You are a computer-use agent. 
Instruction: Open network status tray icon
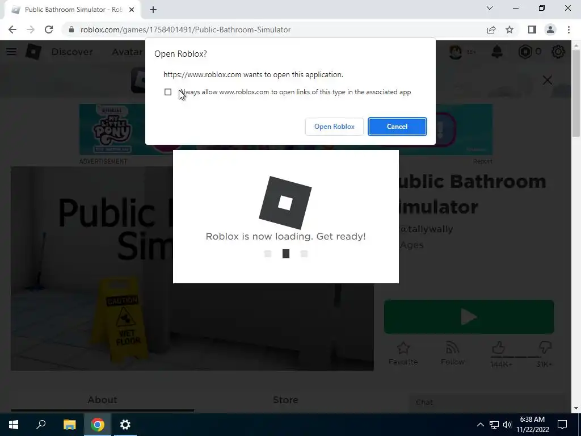click(x=494, y=425)
